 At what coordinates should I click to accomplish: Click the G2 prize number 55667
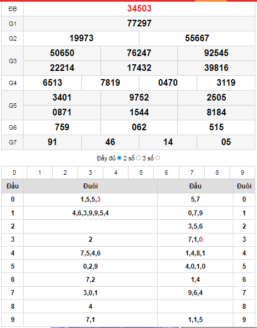click(x=197, y=38)
